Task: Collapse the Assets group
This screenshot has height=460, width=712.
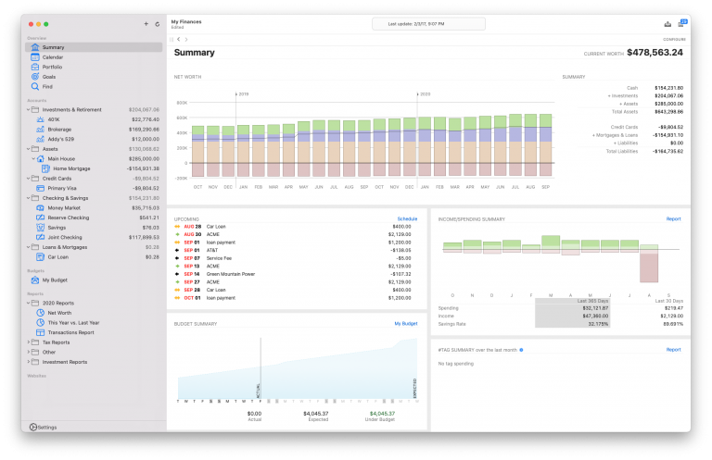Action: click(28, 149)
